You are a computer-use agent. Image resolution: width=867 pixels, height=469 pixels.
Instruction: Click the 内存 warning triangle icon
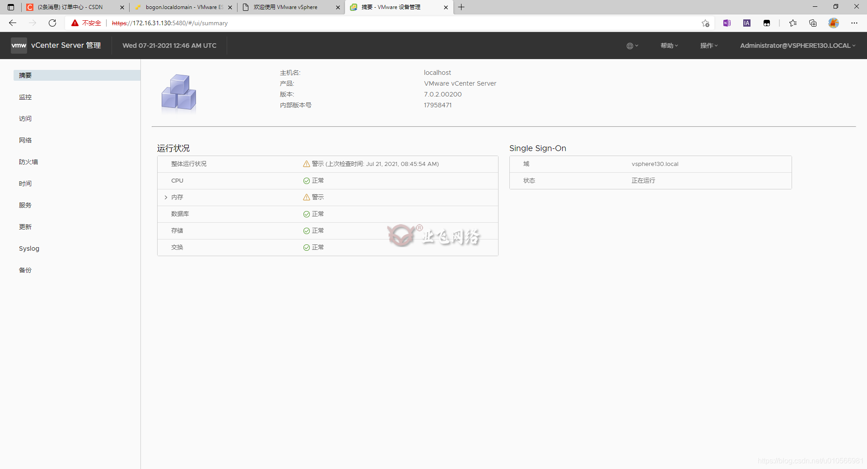[x=307, y=197]
